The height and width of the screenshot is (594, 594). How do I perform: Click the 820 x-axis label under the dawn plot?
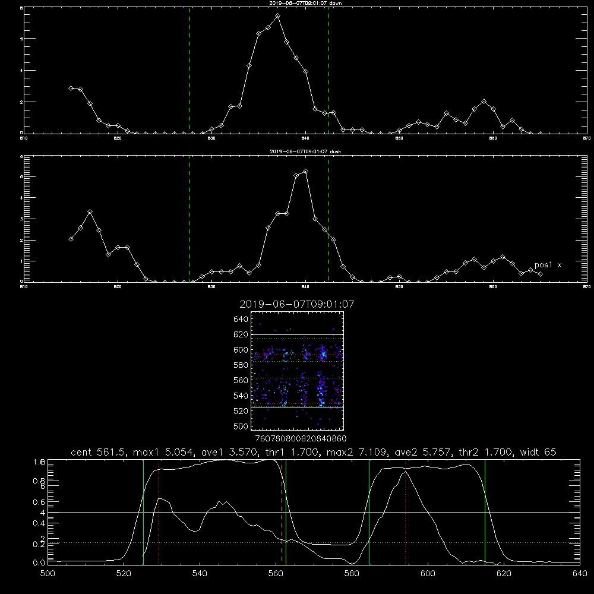(x=118, y=138)
